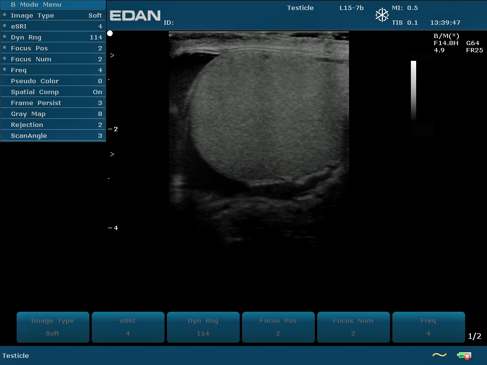Click the grayscale gradient bar
Image resolution: width=487 pixels, height=365 pixels.
[x=413, y=90]
